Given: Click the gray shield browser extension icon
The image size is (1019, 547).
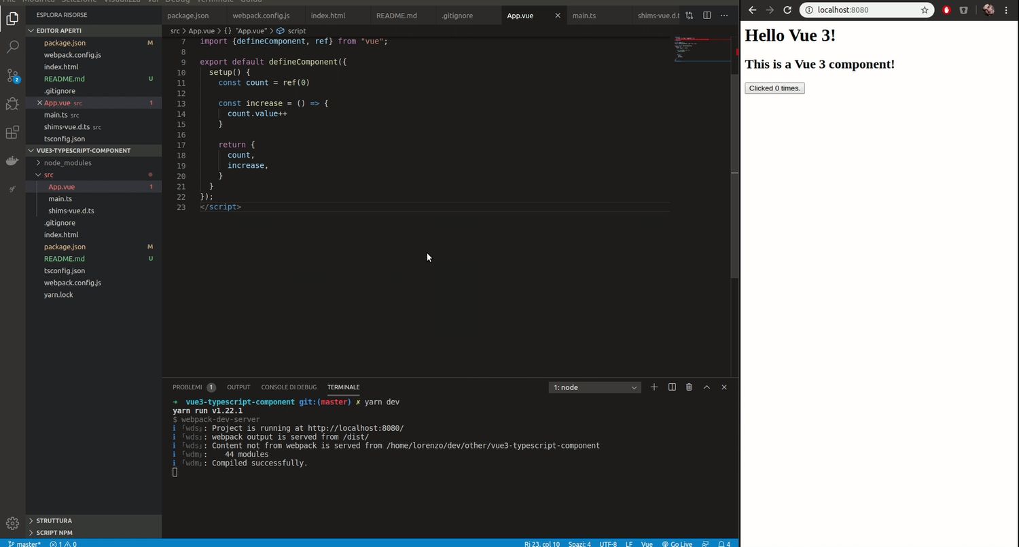Looking at the screenshot, I should 964,10.
